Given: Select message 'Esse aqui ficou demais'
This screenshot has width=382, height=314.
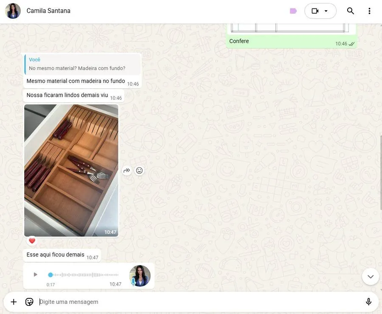Looking at the screenshot, I should click(x=56, y=255).
